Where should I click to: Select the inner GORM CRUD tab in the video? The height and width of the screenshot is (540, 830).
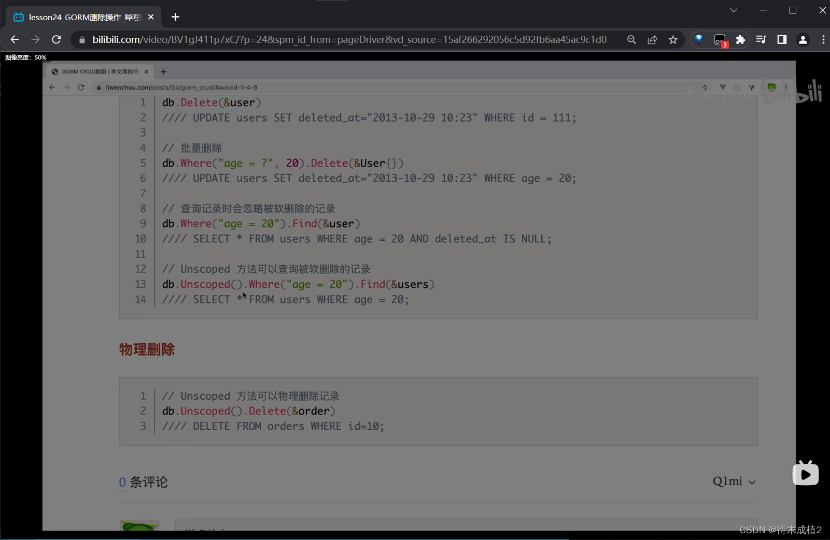(100, 71)
